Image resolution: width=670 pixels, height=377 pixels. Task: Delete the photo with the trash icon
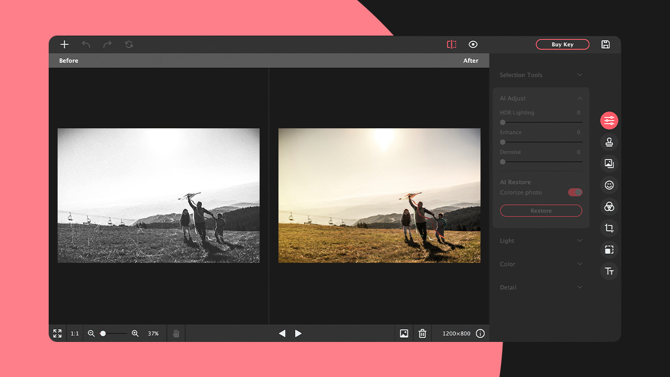tap(422, 334)
